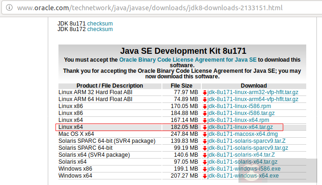Click download arrow icon for solaris-sparcv9.tar.gz
Image resolution: width=322 pixels, height=185 pixels.
pyautogui.click(x=205, y=148)
